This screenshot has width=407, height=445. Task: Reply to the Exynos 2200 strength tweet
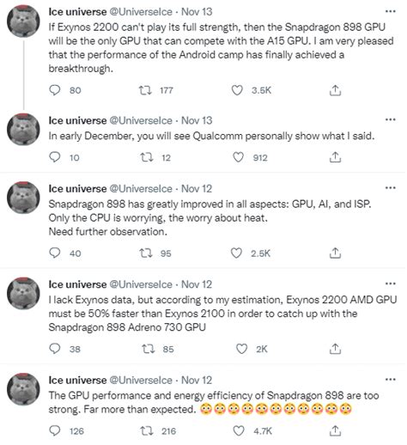(55, 90)
